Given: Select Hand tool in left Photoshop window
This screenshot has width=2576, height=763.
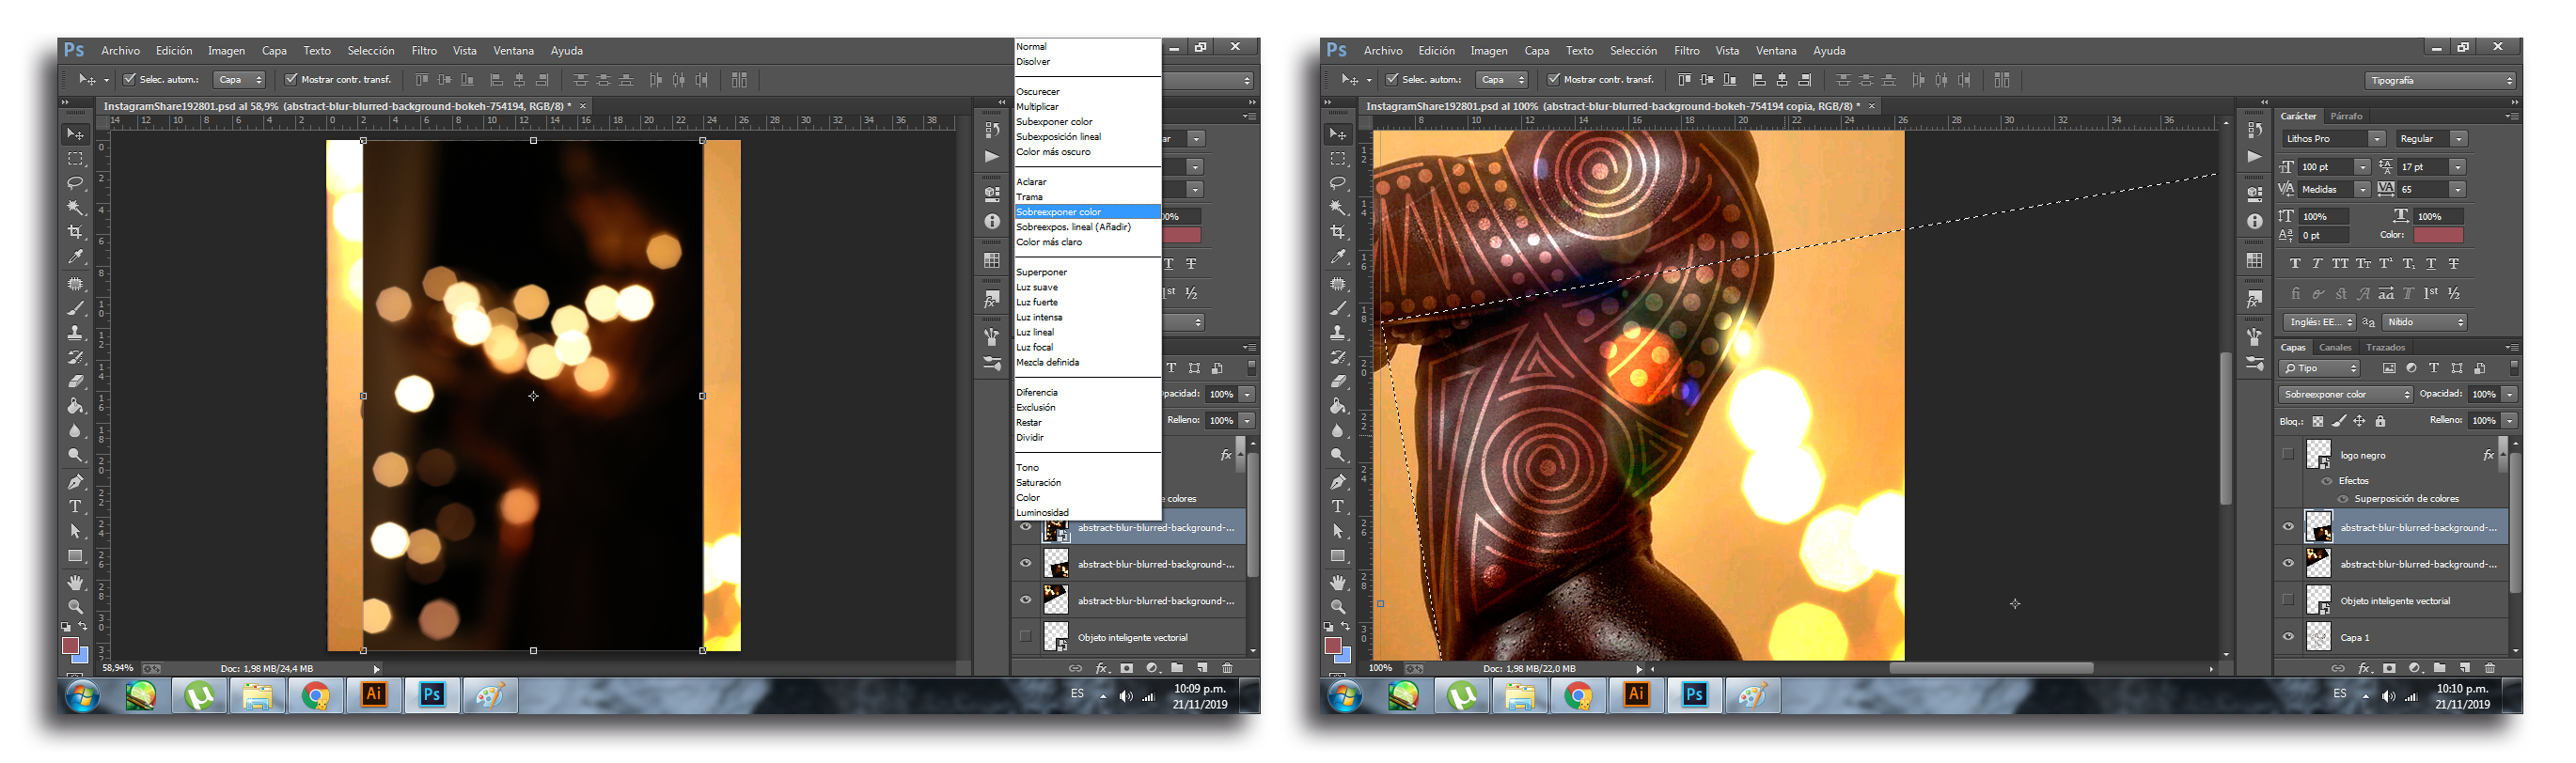Looking at the screenshot, I should coord(75,582).
